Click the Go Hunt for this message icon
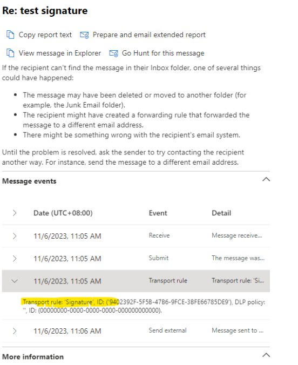Image resolution: width=298 pixels, height=365 pixels. (x=113, y=53)
